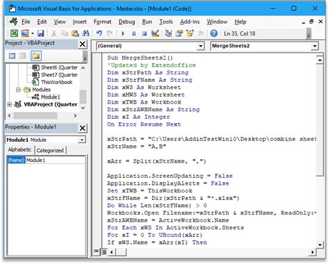Open the Help menu
The width and height of the screenshot is (329, 264).
coord(240,22)
